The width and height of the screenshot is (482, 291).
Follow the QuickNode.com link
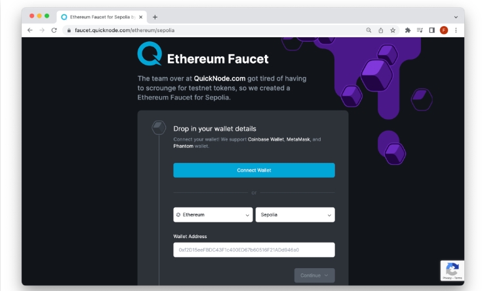(x=220, y=78)
